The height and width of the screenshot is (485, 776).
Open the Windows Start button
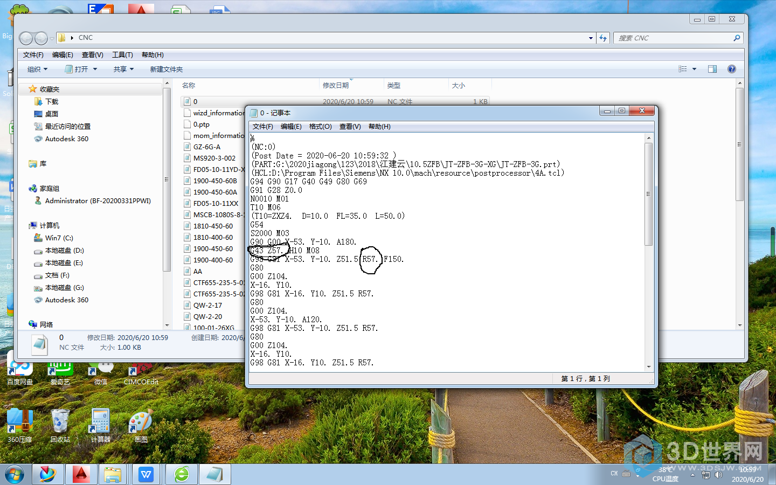coord(15,475)
